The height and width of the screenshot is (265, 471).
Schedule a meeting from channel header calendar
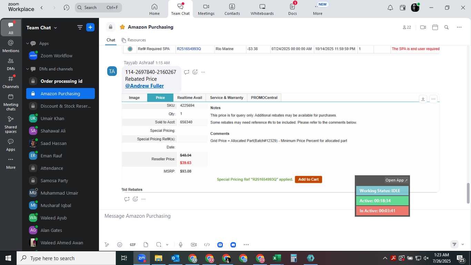[435, 27]
